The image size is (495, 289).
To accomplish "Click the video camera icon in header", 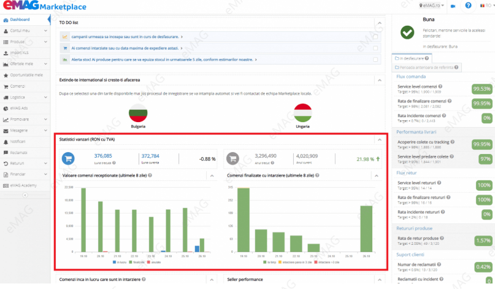I will pos(453,6).
